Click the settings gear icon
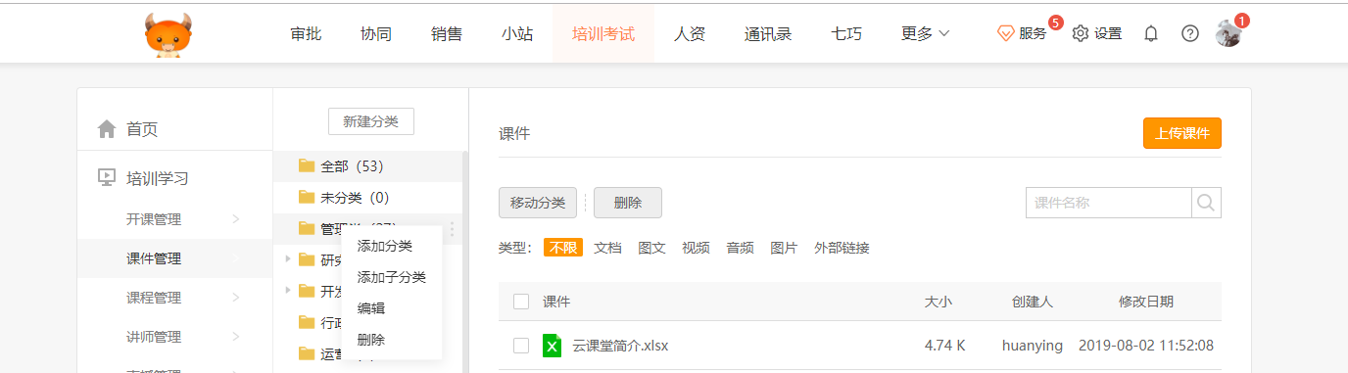Screen dimensions: 1348x373 pos(1081,33)
